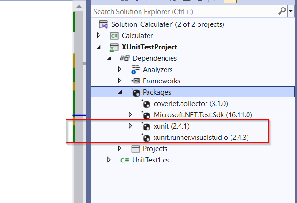Collapse the XUnitTestProject node
This screenshot has width=297, height=203.
99,47
